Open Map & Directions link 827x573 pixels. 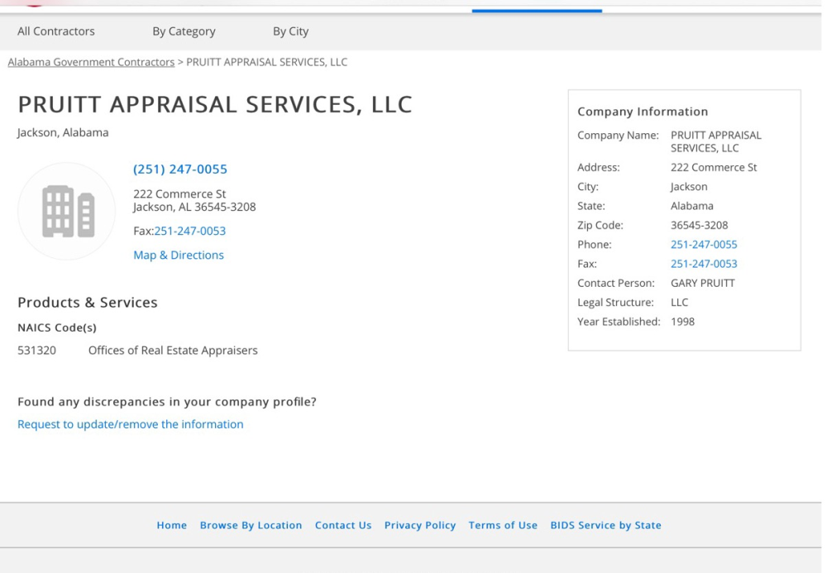[x=179, y=255]
